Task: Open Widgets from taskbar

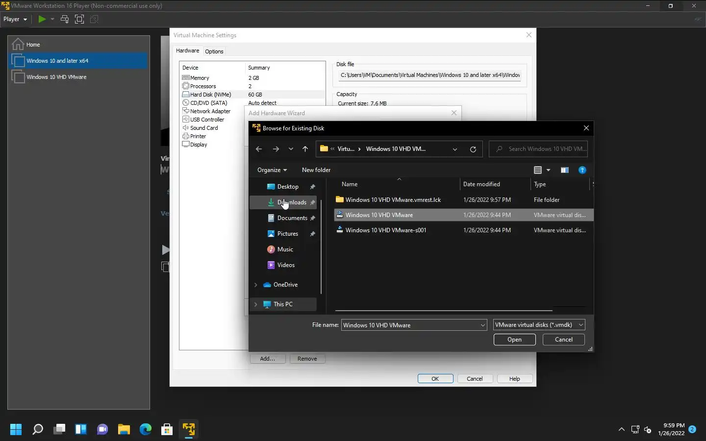Action: coord(81,430)
